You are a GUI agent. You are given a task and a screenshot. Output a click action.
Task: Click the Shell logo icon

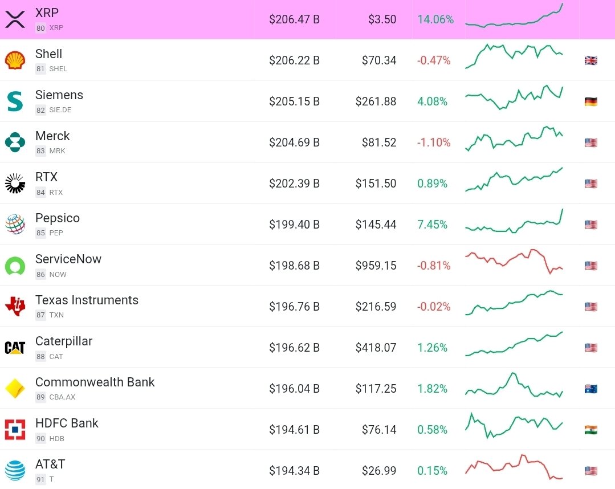15,60
